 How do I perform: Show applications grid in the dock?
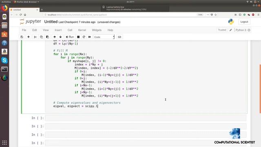(x=4, y=143)
